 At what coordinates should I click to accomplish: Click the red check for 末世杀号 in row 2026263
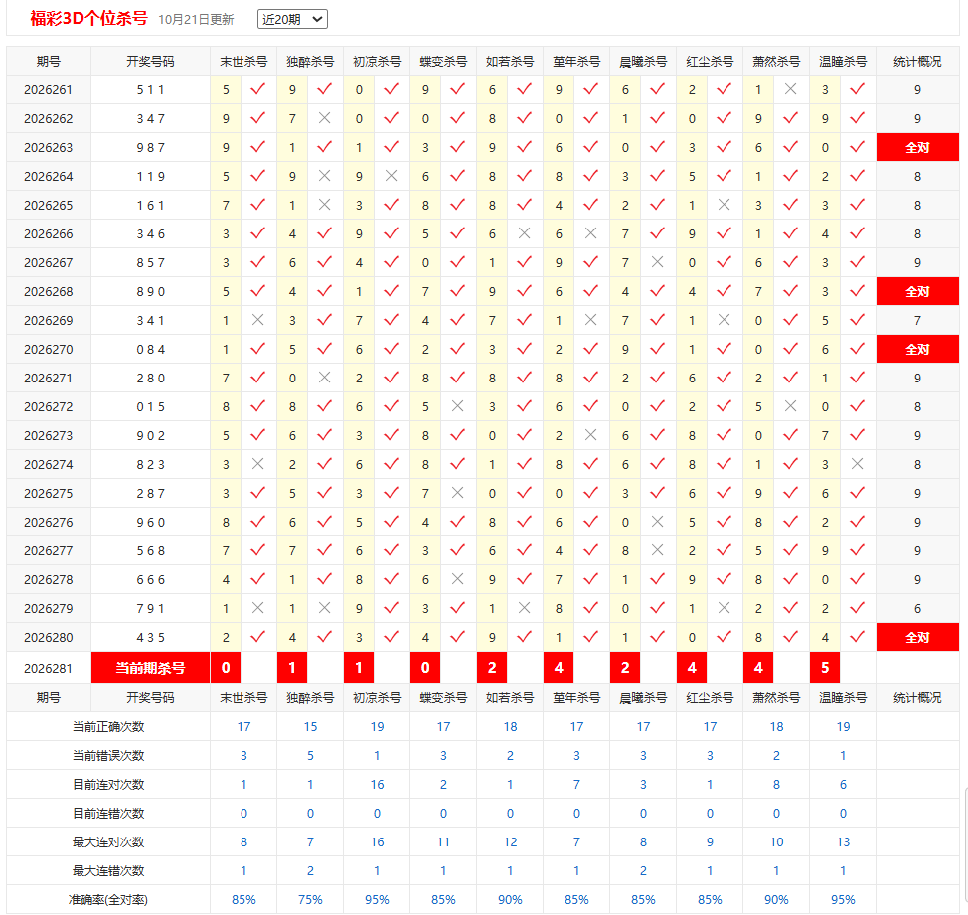pyautogui.click(x=257, y=147)
